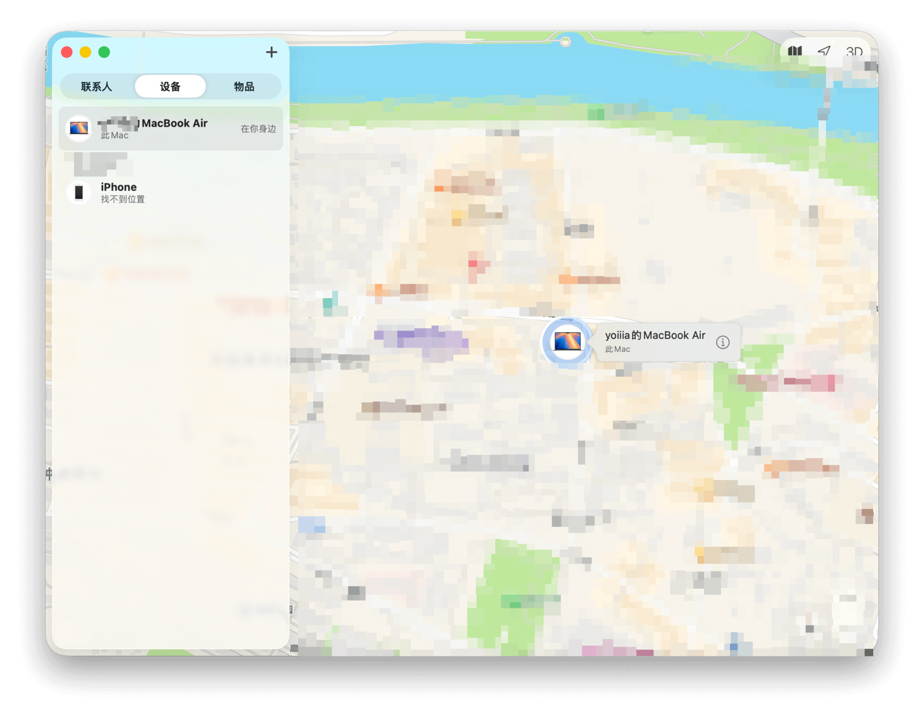Click the current location arrow icon
Viewport: 924px width, 716px height.
pyautogui.click(x=824, y=51)
